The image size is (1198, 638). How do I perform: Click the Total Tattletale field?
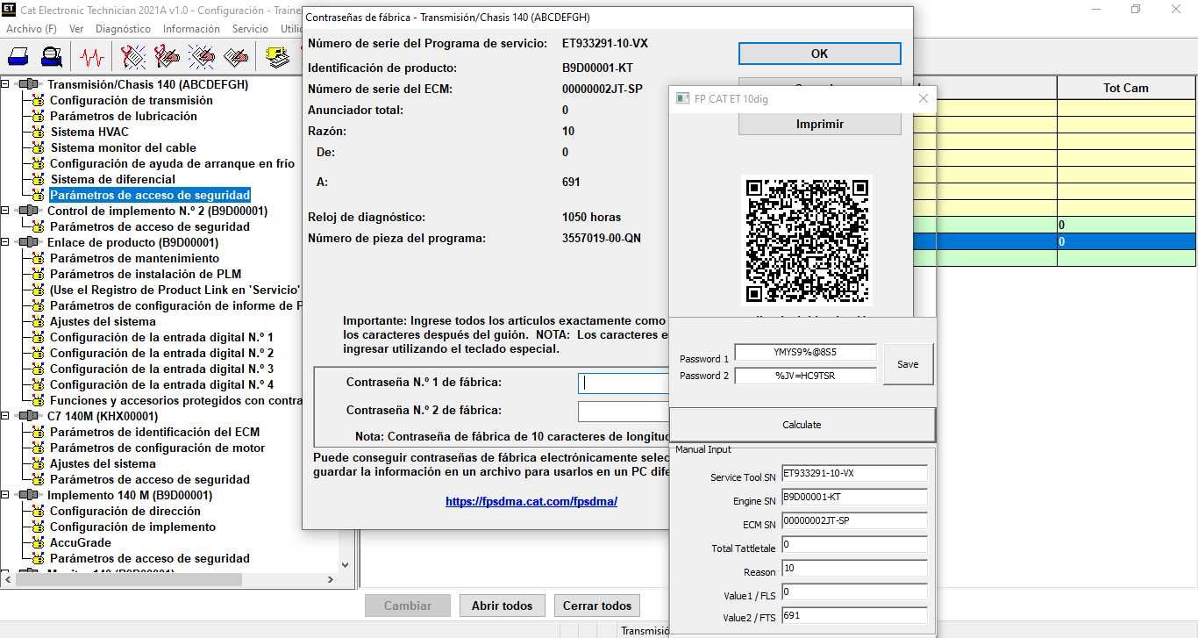pos(854,545)
